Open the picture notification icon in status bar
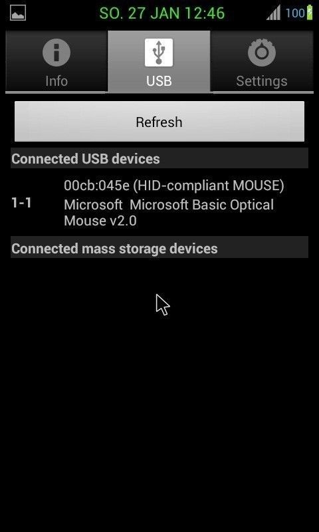 coord(18,13)
